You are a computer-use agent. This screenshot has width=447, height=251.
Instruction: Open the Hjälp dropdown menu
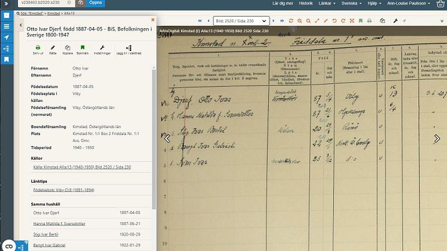click(x=374, y=4)
